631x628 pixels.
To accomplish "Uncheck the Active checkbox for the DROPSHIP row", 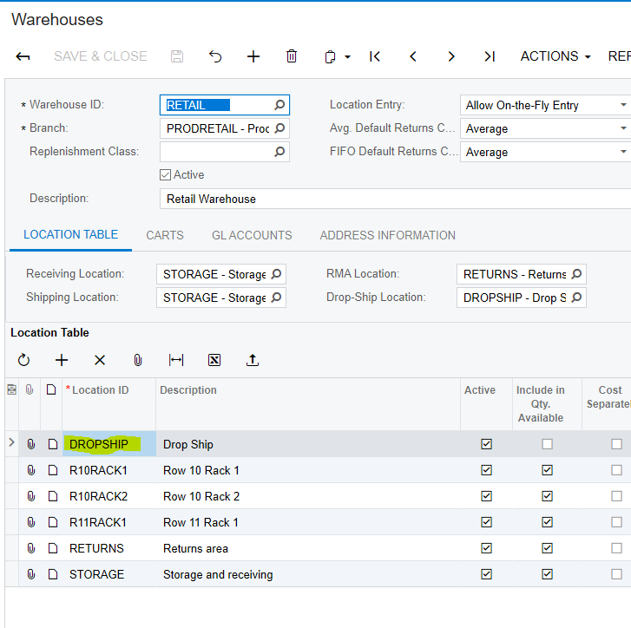I will (486, 444).
